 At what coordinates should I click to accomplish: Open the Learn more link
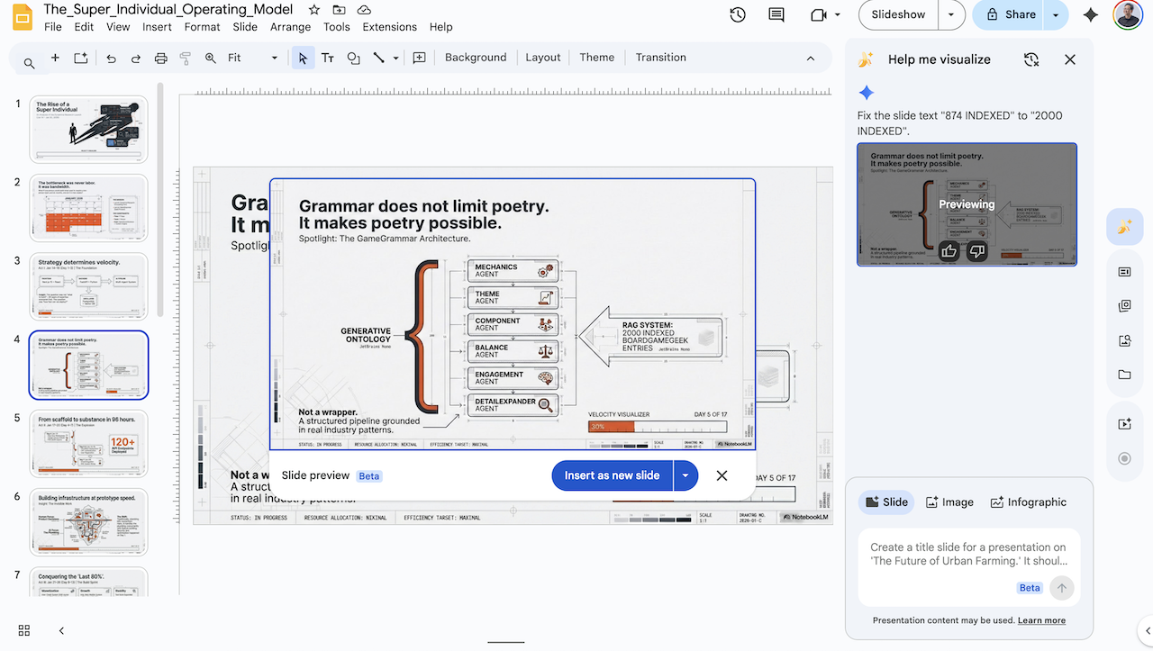(x=1041, y=620)
